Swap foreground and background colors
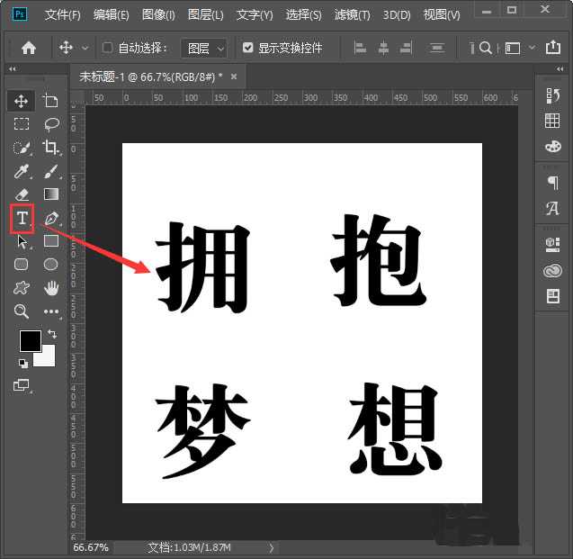 pos(51,333)
